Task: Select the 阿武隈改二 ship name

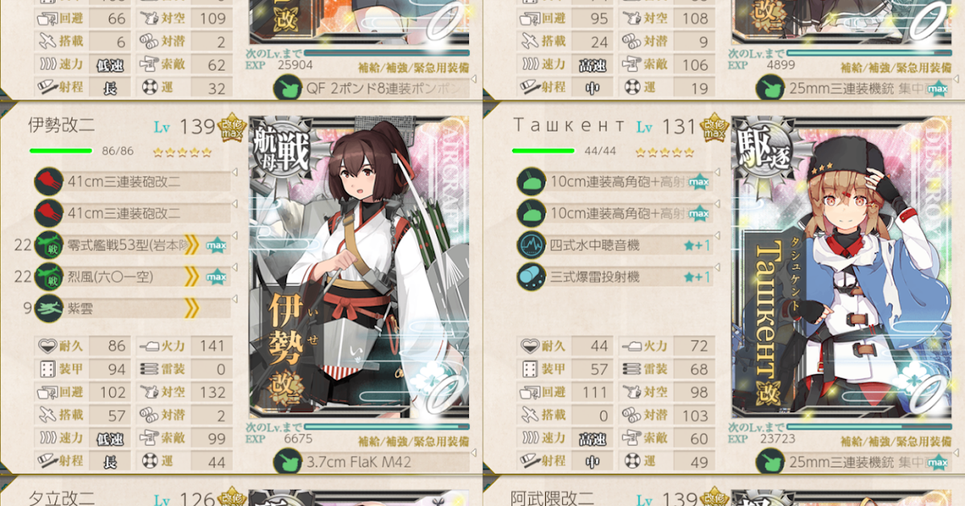Action: pos(552,498)
